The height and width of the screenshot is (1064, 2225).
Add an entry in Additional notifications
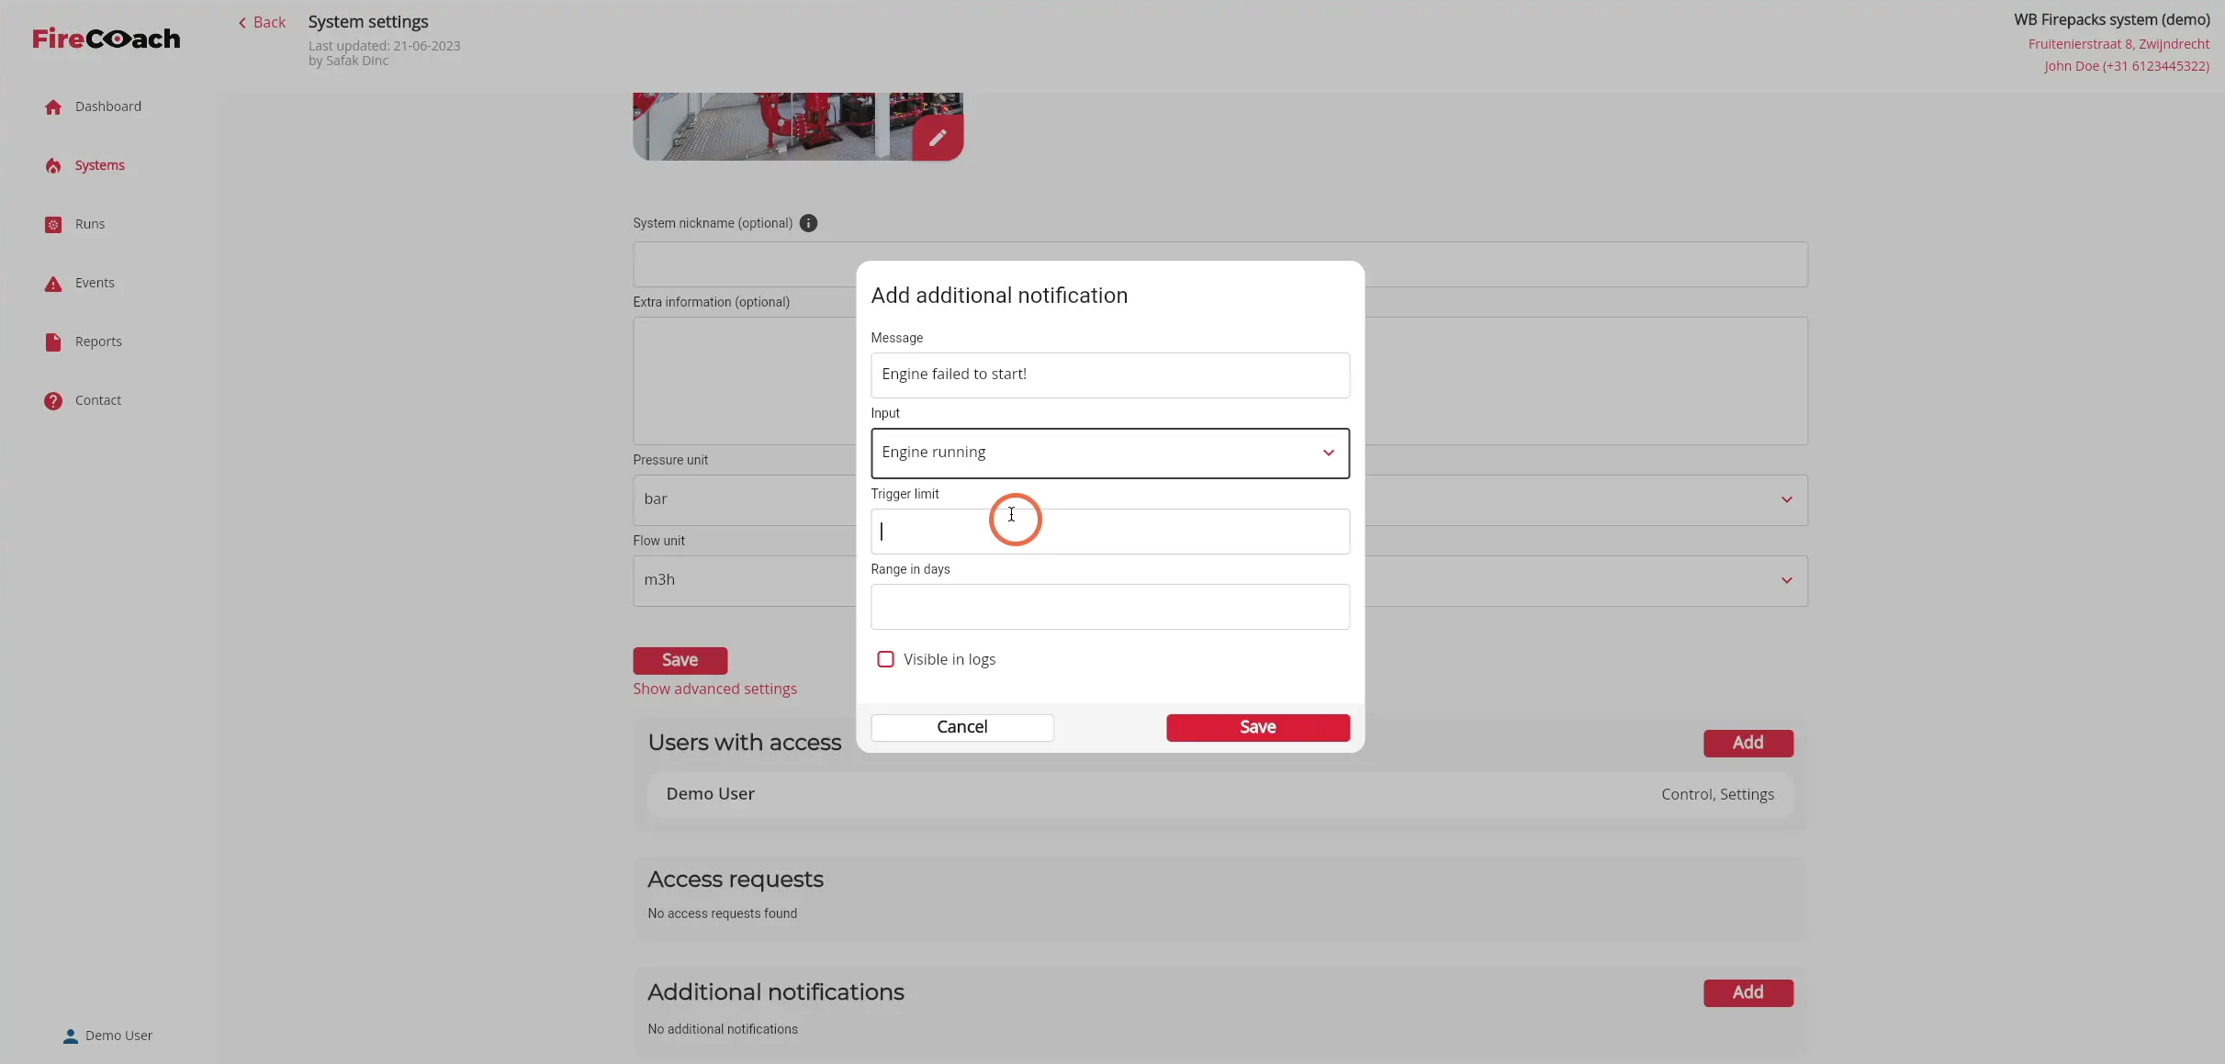[1748, 992]
